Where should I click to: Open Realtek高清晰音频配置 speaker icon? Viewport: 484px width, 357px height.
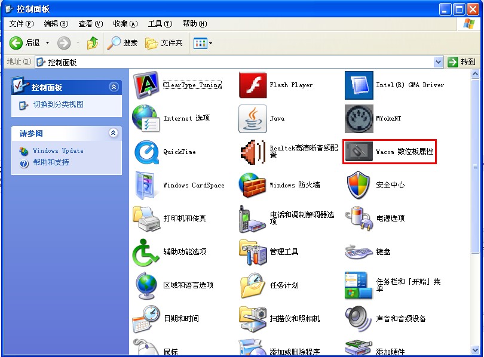[x=253, y=152]
